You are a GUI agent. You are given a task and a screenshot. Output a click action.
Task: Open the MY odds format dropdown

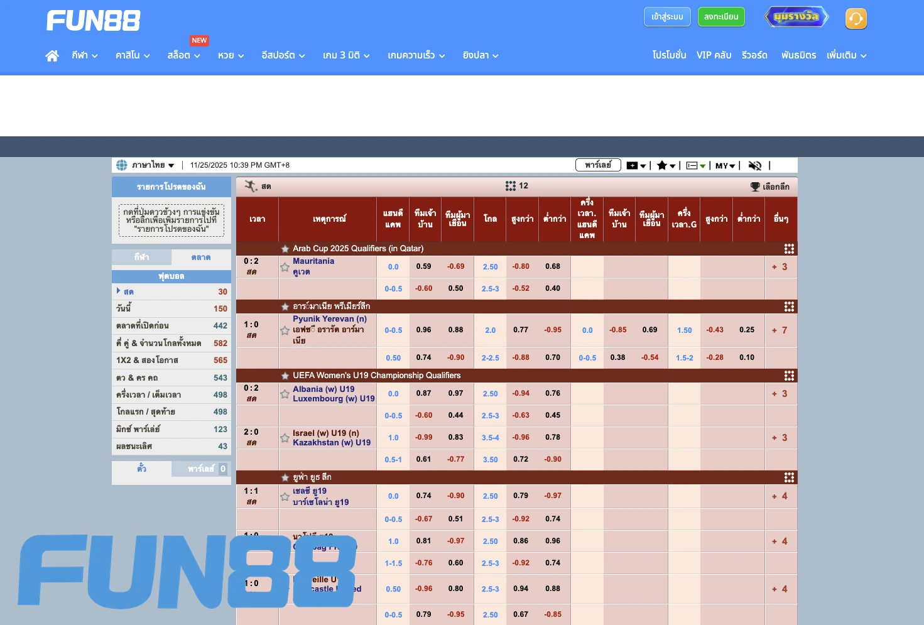[725, 165]
